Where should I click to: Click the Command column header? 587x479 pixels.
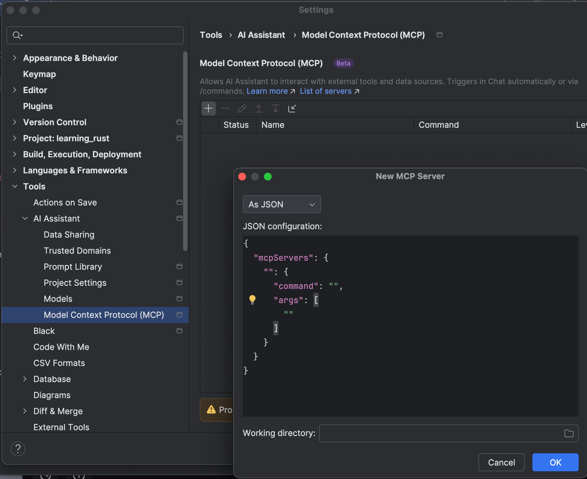point(493,125)
